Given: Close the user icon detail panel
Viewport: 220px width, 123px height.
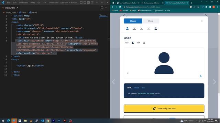Looking at the screenshot, I should coord(201,21).
